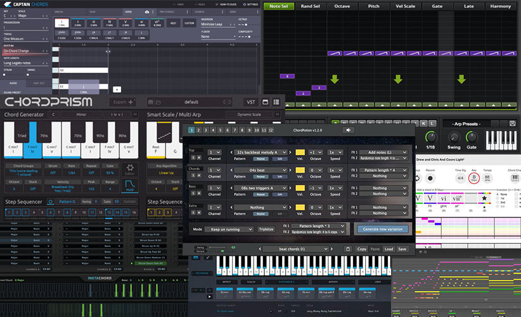Click the Edit button under 04s beat pattern

click(280, 177)
